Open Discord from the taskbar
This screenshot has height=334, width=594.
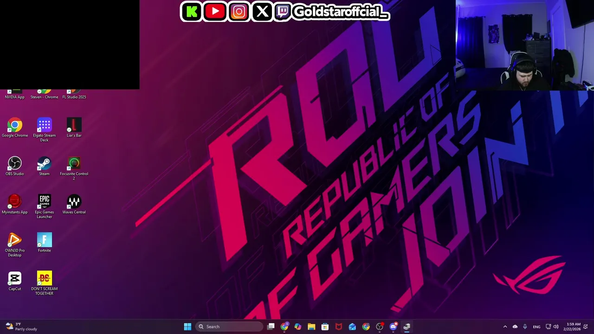pos(393,327)
